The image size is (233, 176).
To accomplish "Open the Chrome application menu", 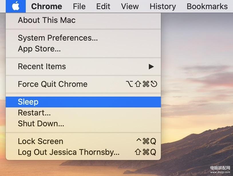I will click(46, 6).
